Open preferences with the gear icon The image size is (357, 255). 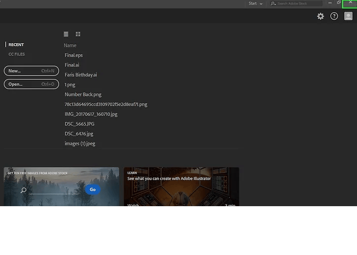[321, 16]
